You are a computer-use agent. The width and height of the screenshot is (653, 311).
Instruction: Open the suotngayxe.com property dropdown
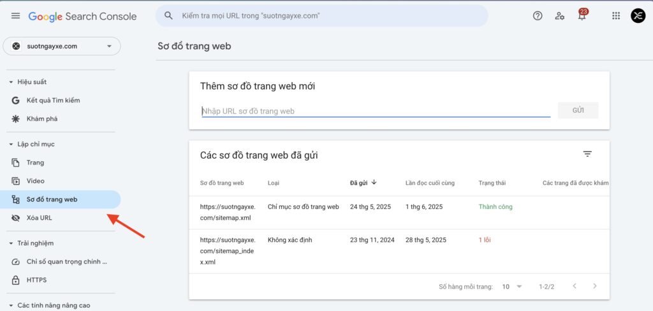pyautogui.click(x=62, y=47)
